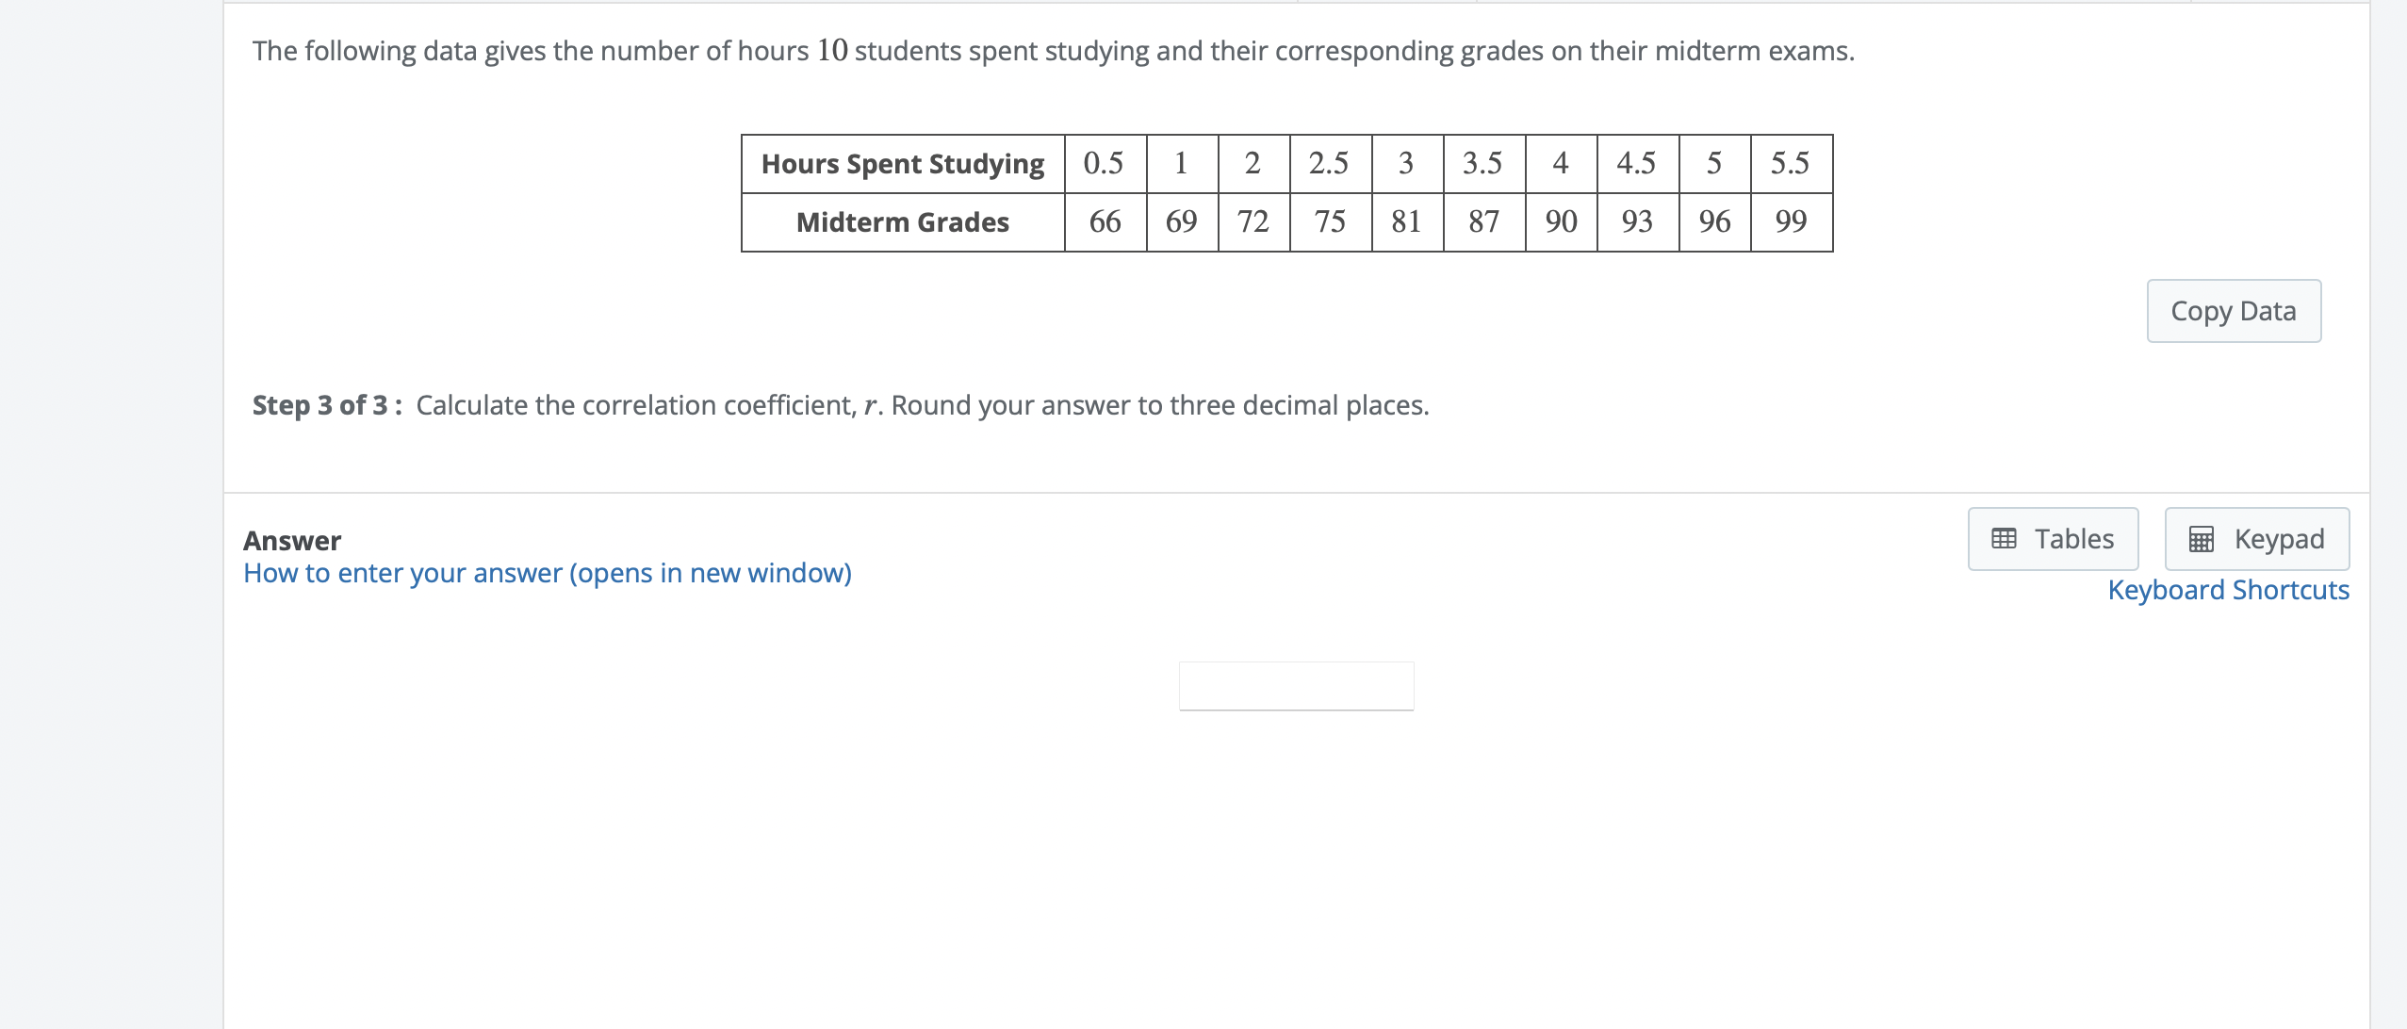Click the grade 81 table cell
Viewport: 2407px width, 1029px height.
point(1406,222)
